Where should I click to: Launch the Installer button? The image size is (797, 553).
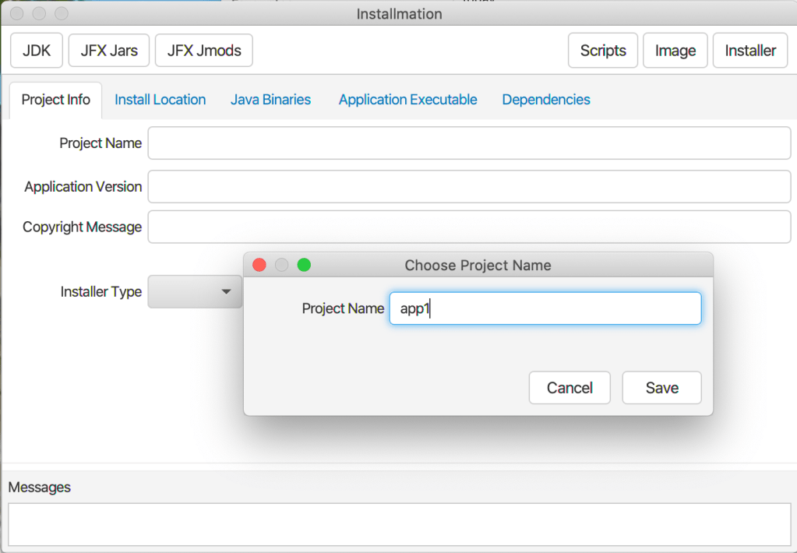click(749, 51)
